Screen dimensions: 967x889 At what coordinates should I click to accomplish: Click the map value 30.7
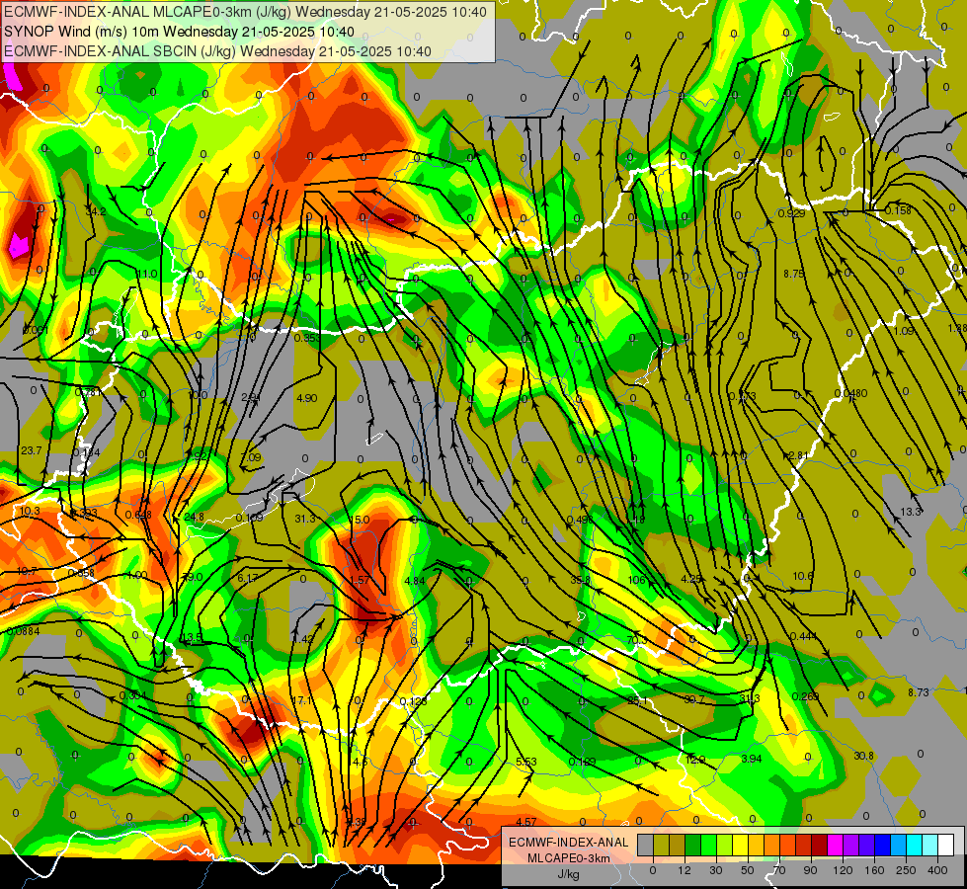click(693, 699)
